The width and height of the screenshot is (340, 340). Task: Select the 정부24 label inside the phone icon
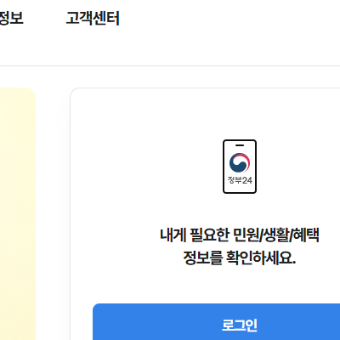point(240,180)
